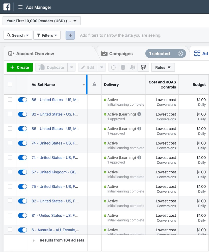209x252 pixels.
Task: Expand Results from 104 ad sets row
Action: [34, 240]
